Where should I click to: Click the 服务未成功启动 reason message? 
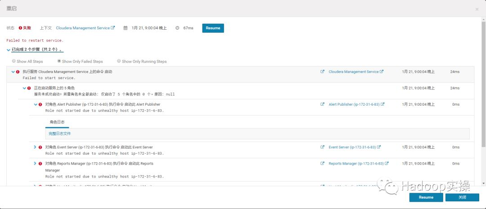tap(104, 94)
